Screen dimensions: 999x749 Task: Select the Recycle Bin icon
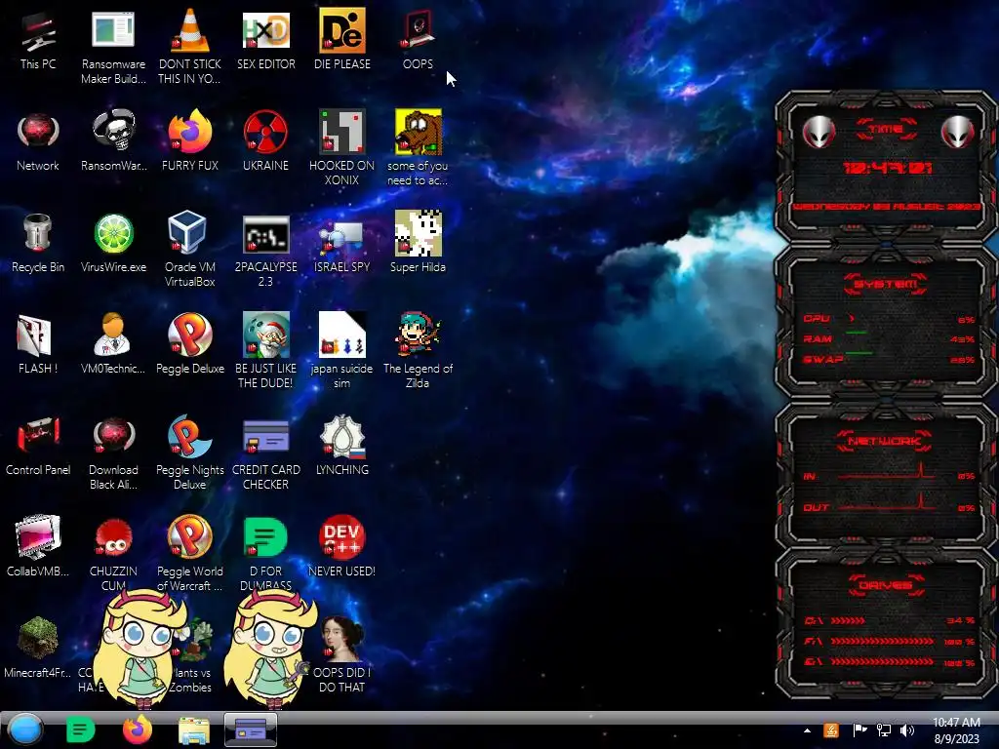[x=38, y=233]
